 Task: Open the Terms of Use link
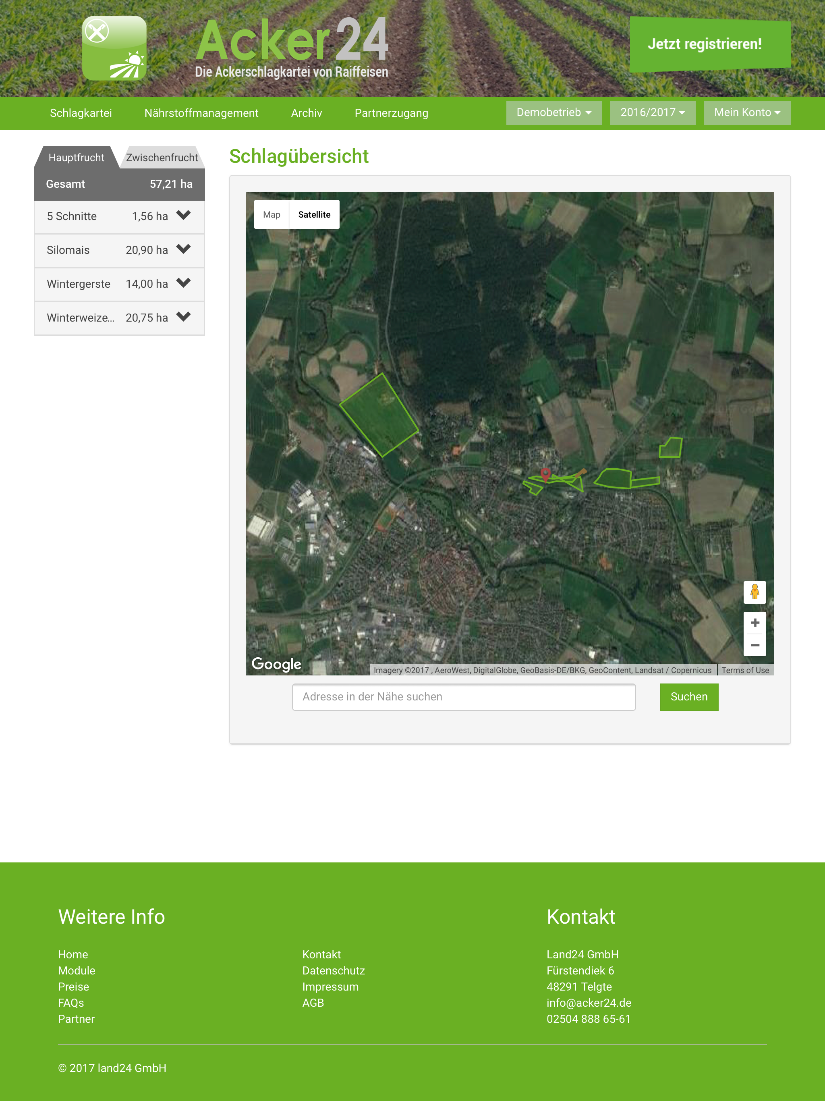(x=745, y=671)
